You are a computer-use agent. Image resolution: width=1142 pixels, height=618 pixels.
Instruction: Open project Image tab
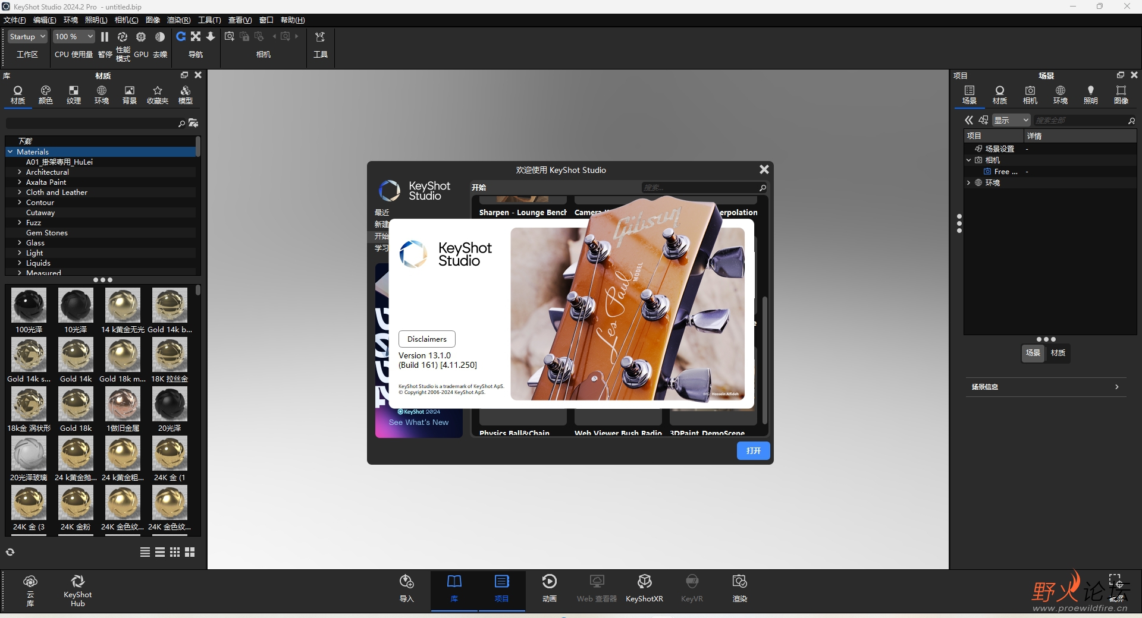click(x=1121, y=95)
